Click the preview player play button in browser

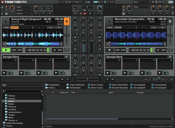click(4, 85)
